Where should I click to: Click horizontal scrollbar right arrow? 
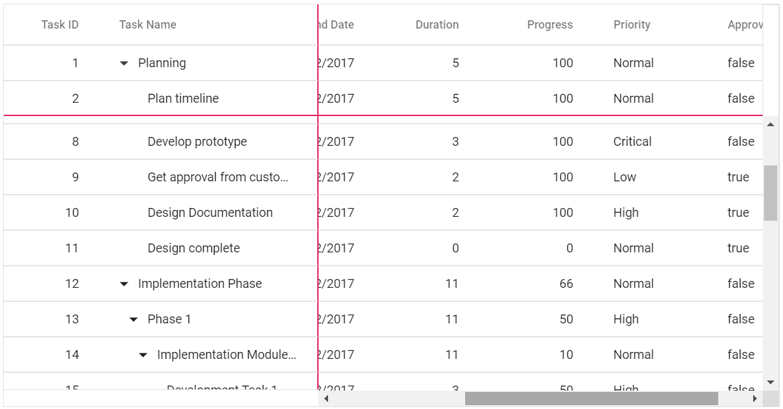[x=754, y=399]
